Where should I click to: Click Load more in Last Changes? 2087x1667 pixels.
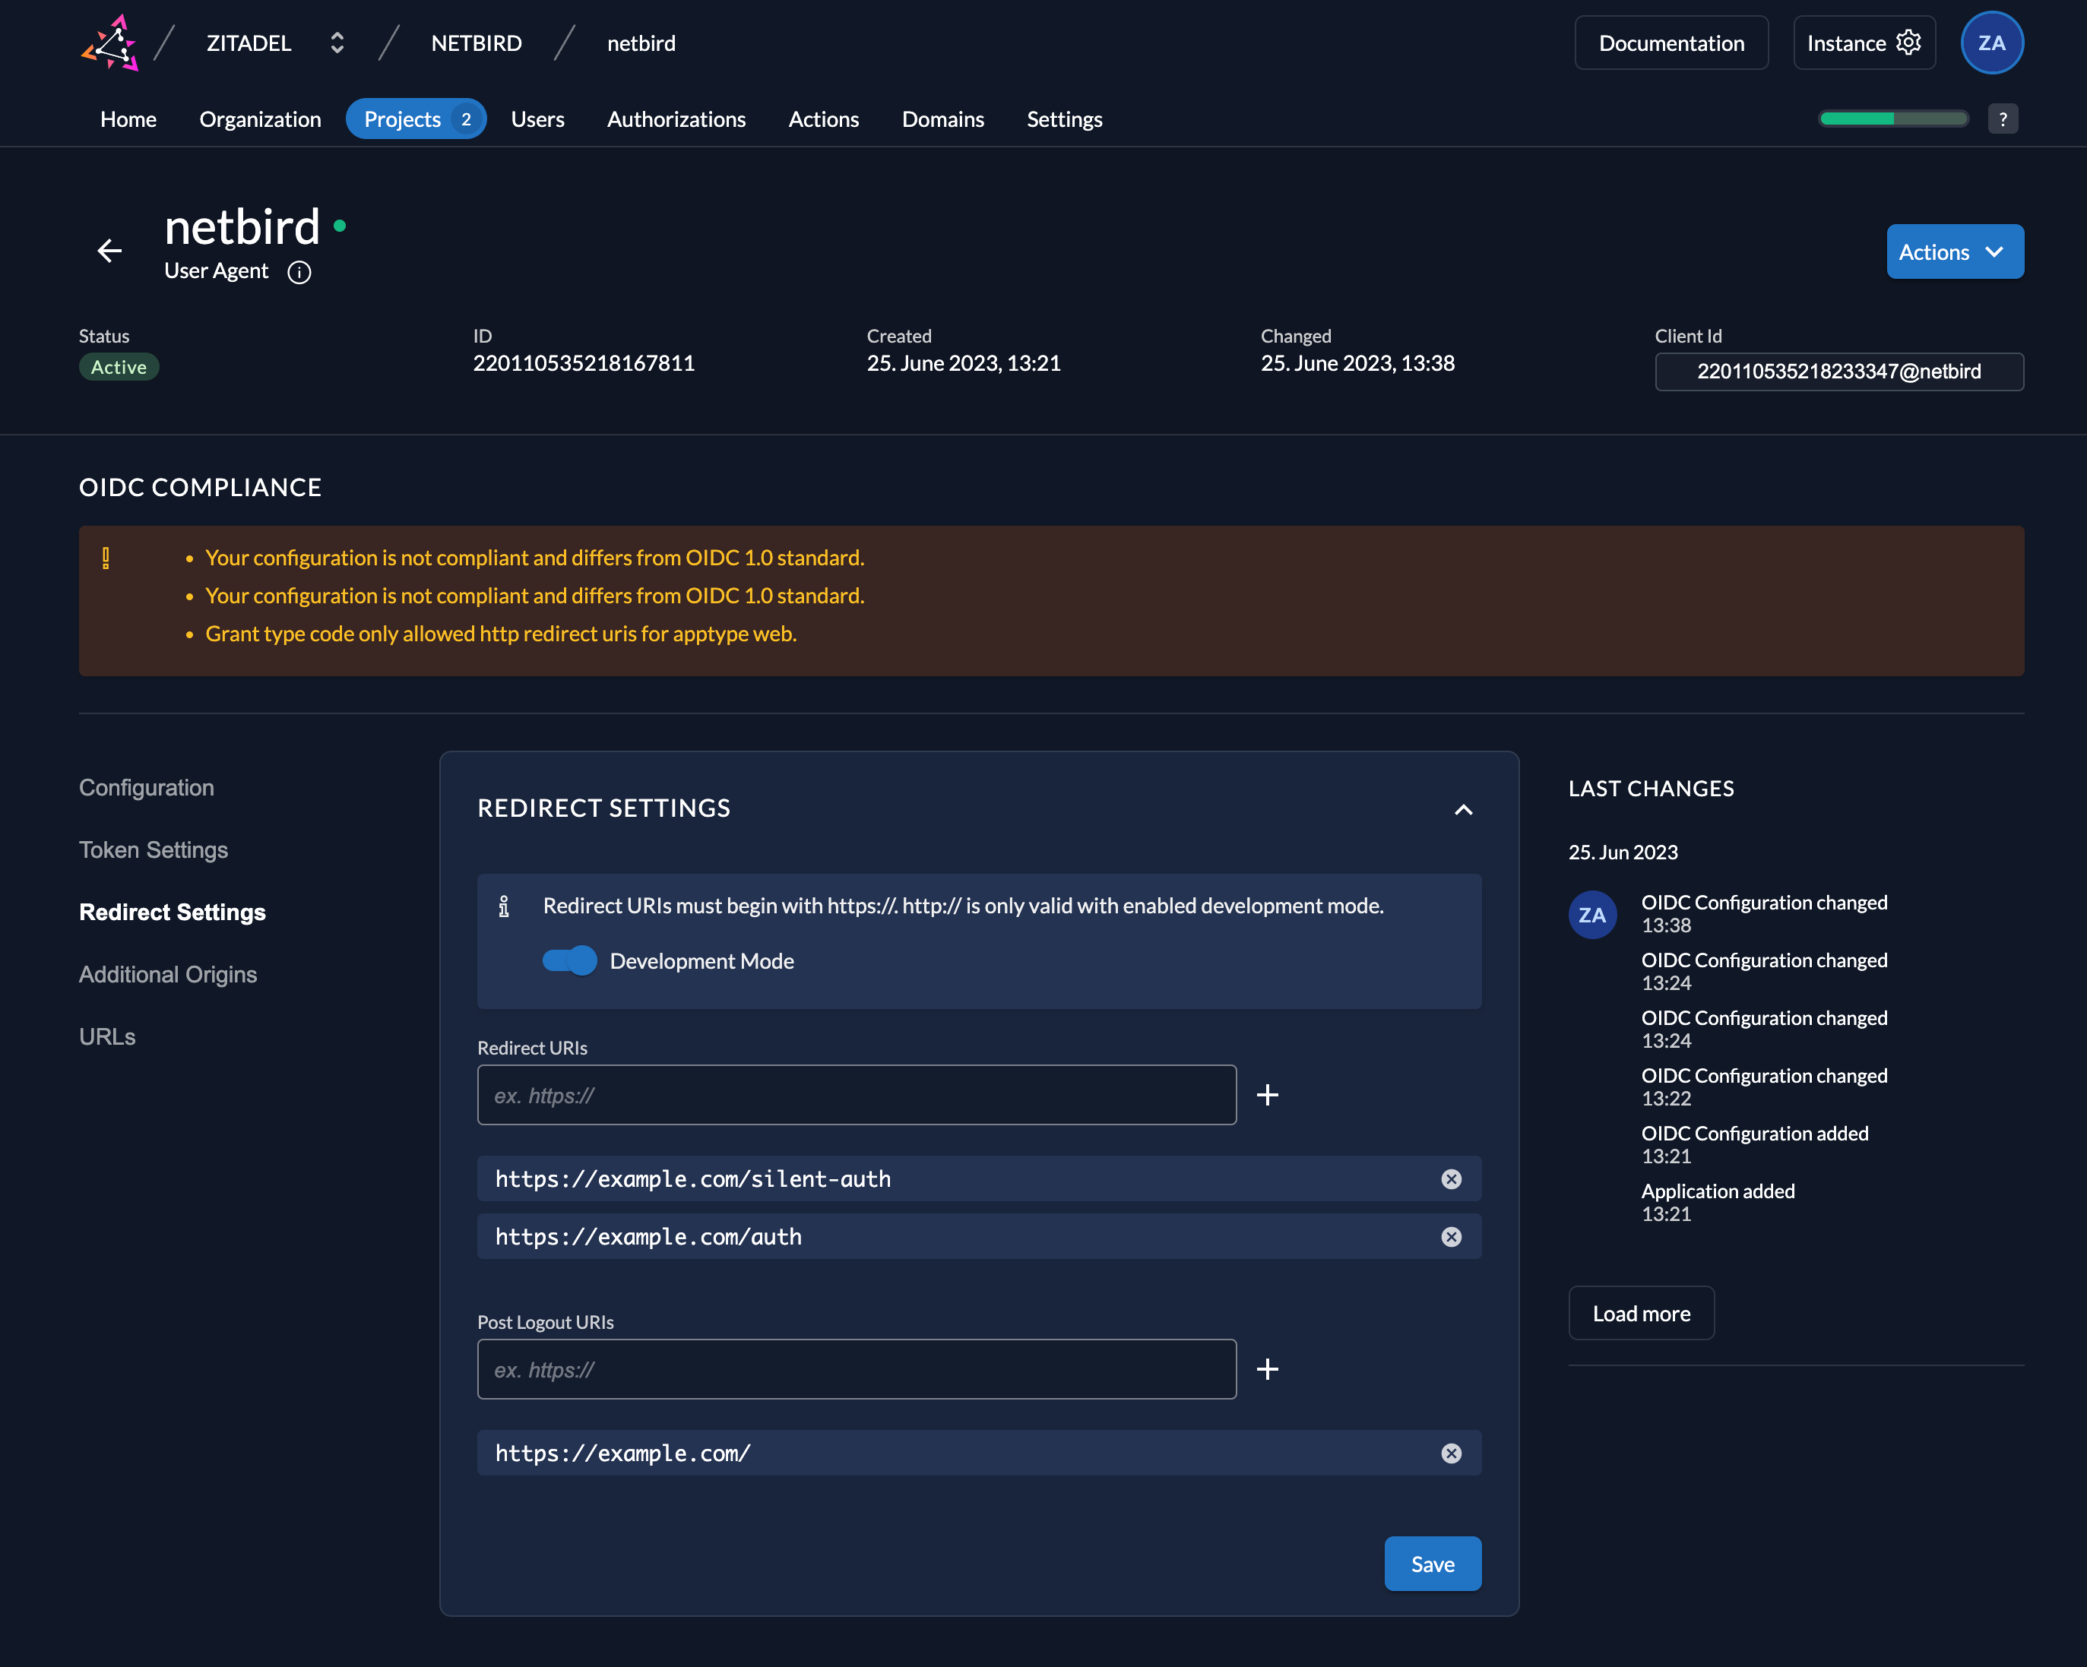tap(1641, 1313)
